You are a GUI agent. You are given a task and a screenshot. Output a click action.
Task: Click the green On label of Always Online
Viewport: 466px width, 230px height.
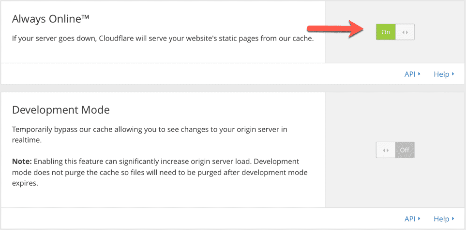pos(386,32)
